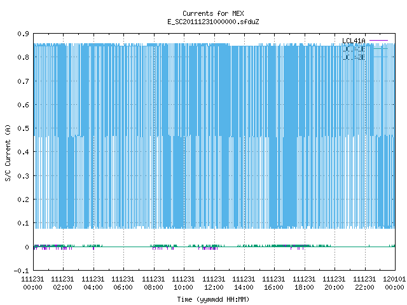This screenshot has width=407, height=305.
Task: Click the y-axis tick label '0.2'
Action: [x=23, y=200]
